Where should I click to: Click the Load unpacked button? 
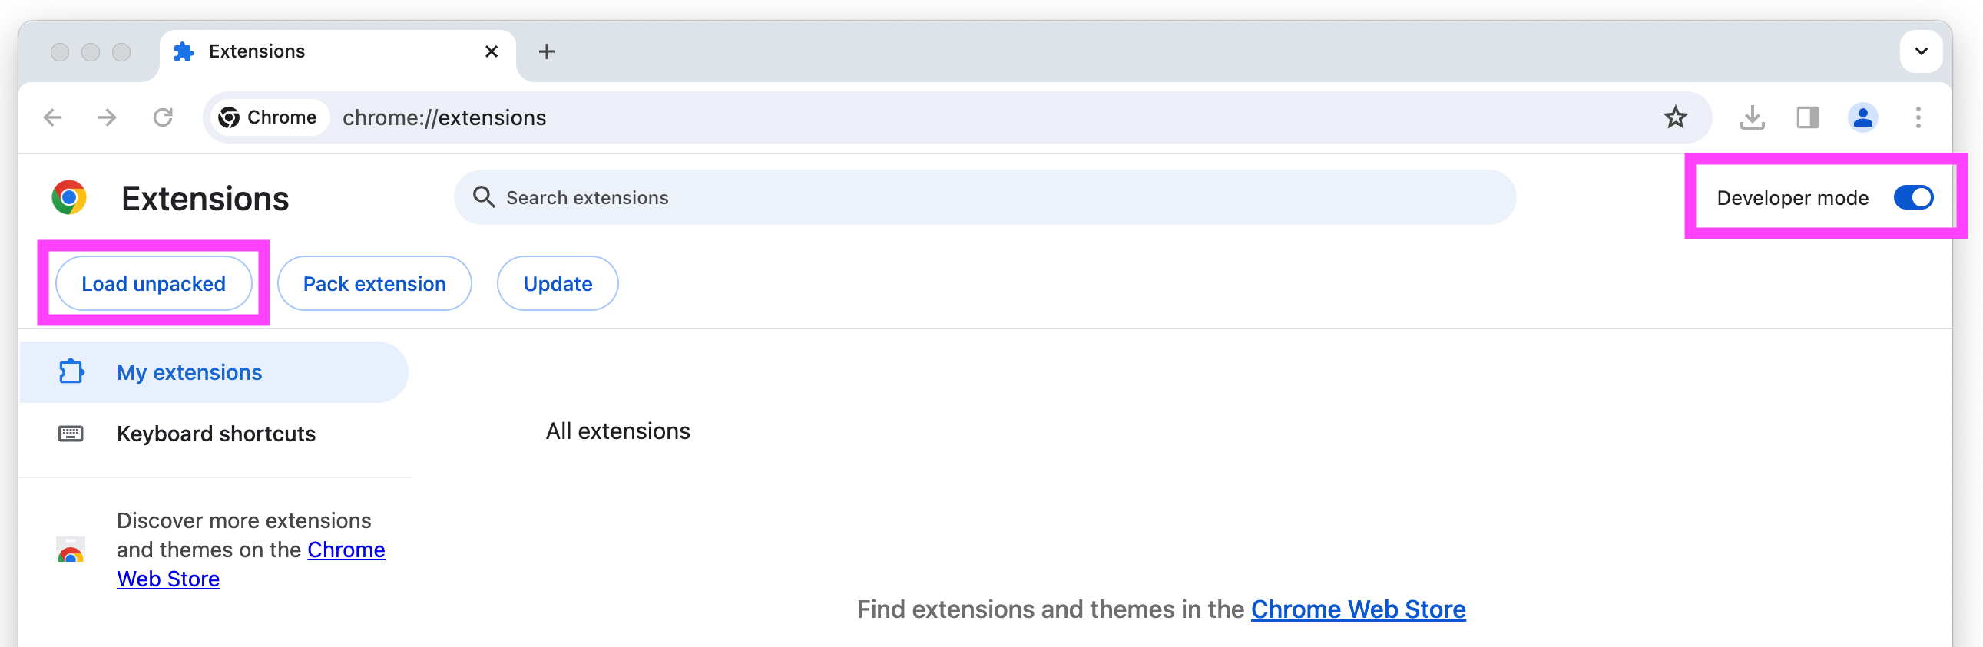[153, 284]
